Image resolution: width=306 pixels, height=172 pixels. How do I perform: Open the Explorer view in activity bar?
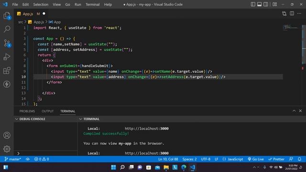7,16
